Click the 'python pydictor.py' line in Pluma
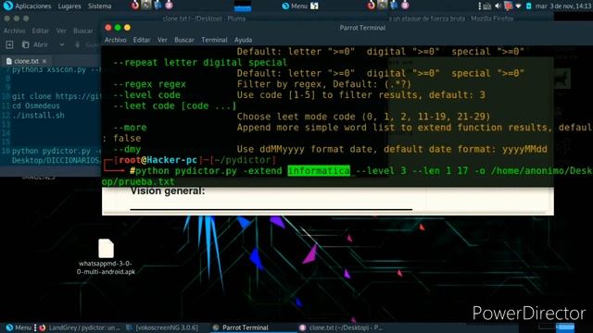Image resolution: width=593 pixels, height=333 pixels. point(57,151)
